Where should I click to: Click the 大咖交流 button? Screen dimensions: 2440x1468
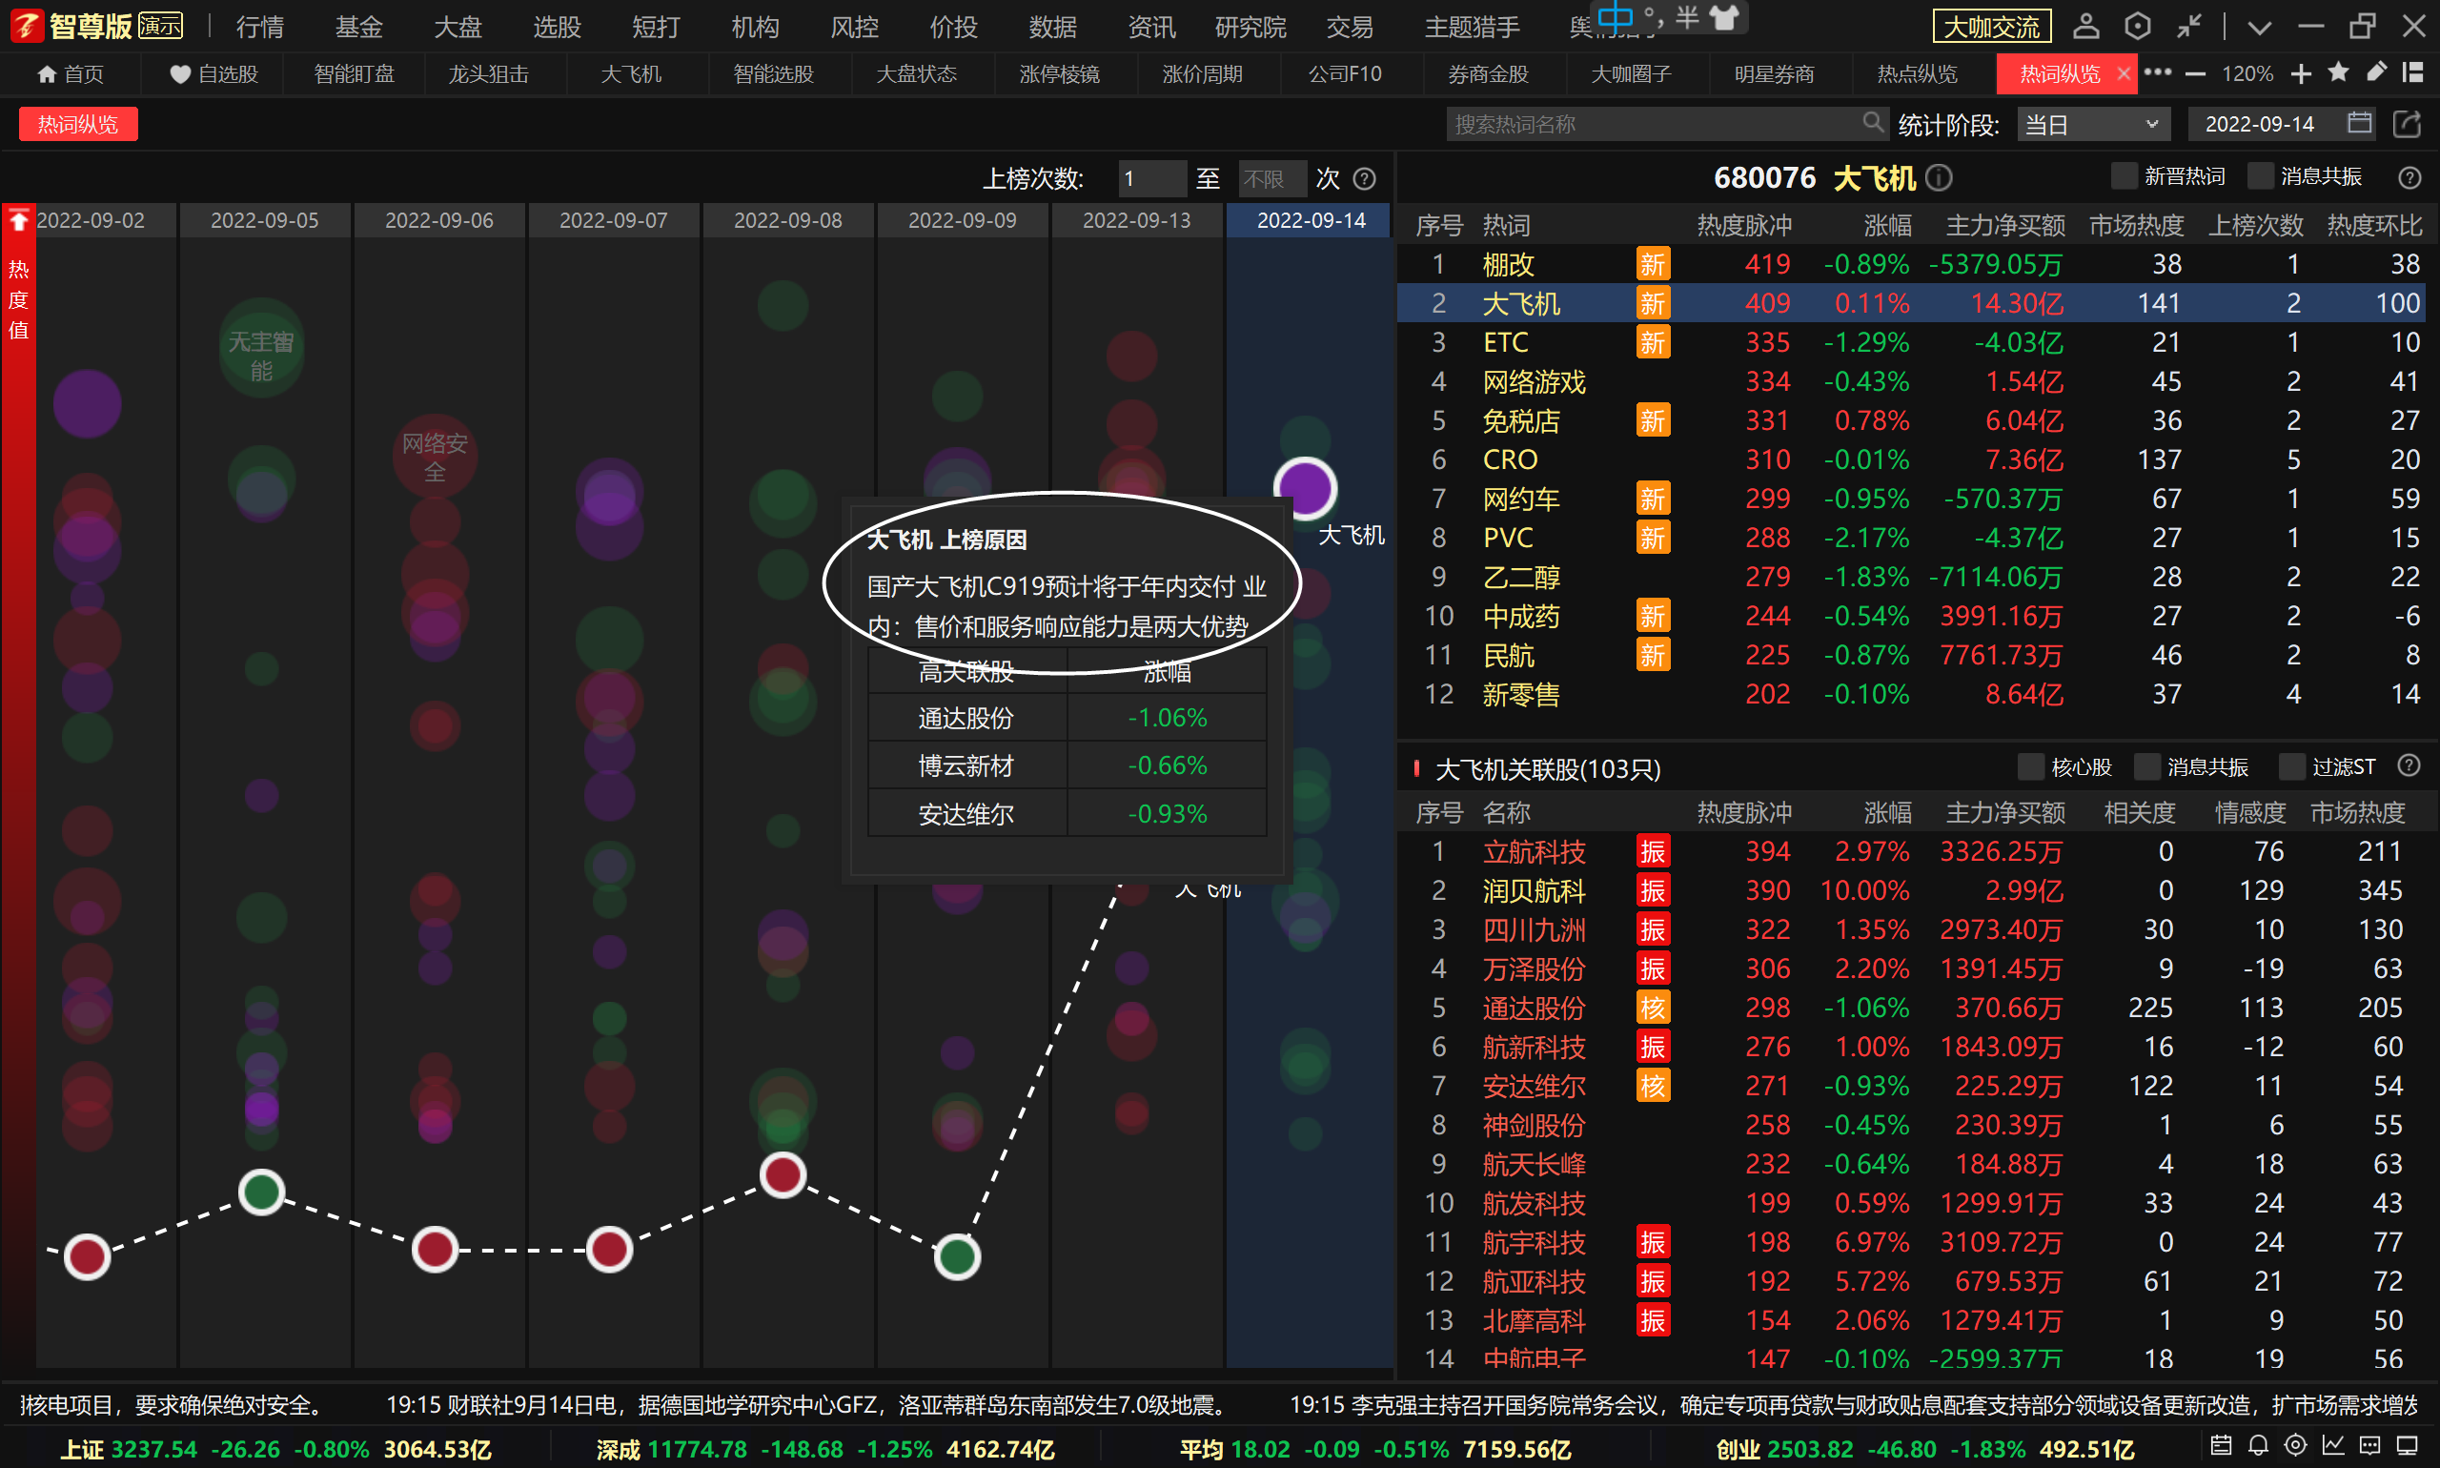tap(1991, 27)
